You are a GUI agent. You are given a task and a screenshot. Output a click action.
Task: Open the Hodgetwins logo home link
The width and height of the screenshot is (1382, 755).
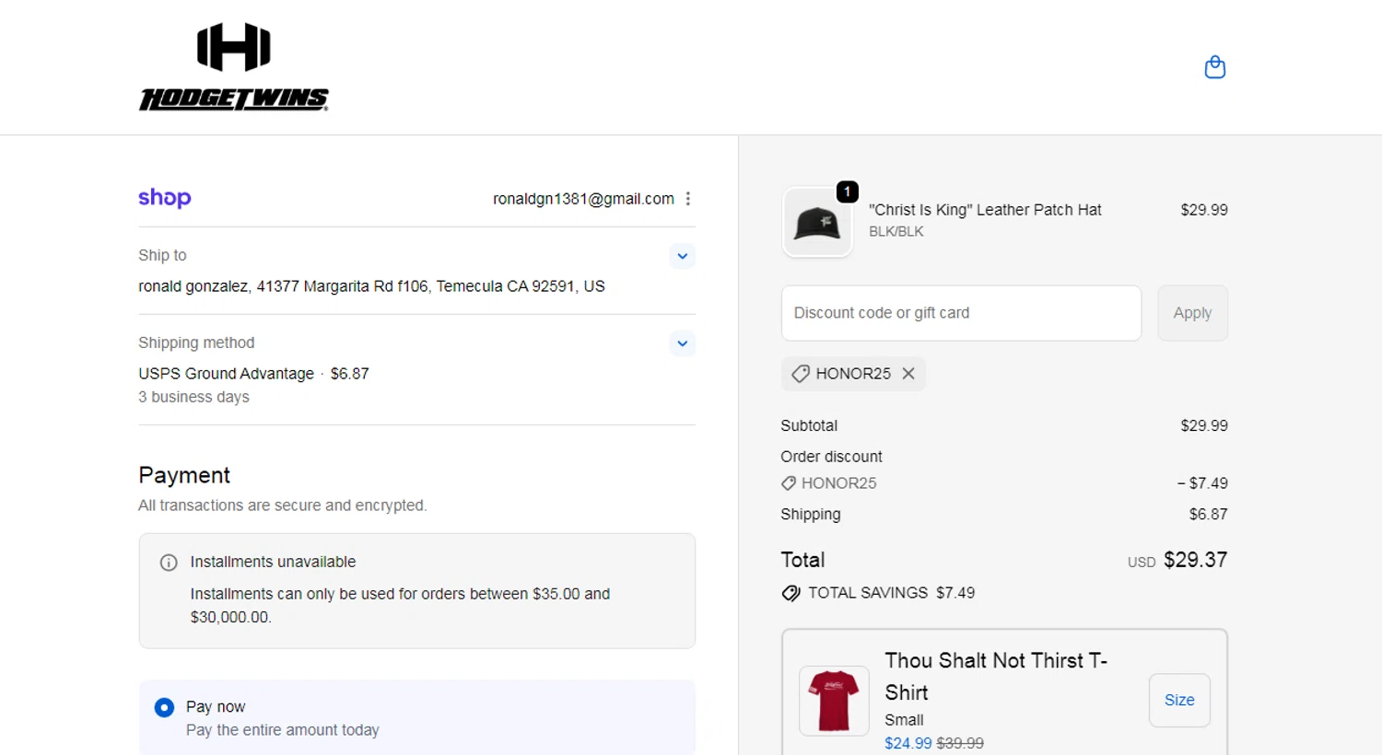click(x=234, y=67)
